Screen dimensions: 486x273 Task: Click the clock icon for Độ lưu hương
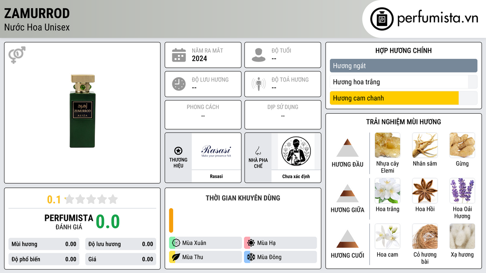(x=179, y=84)
